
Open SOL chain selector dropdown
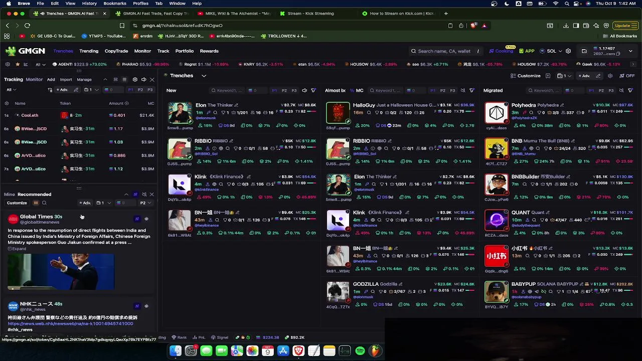552,51
